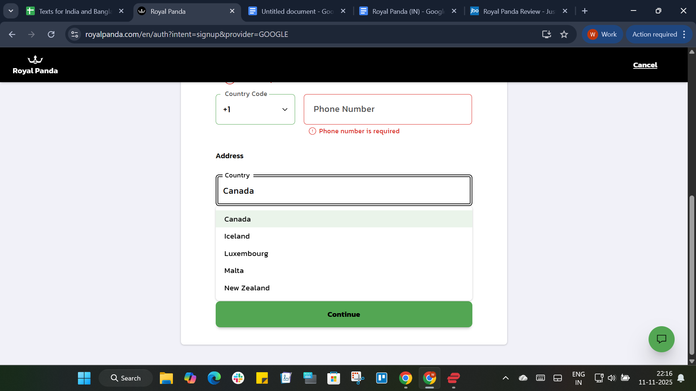Open the green chat support bubble
The height and width of the screenshot is (391, 696).
[x=661, y=339]
